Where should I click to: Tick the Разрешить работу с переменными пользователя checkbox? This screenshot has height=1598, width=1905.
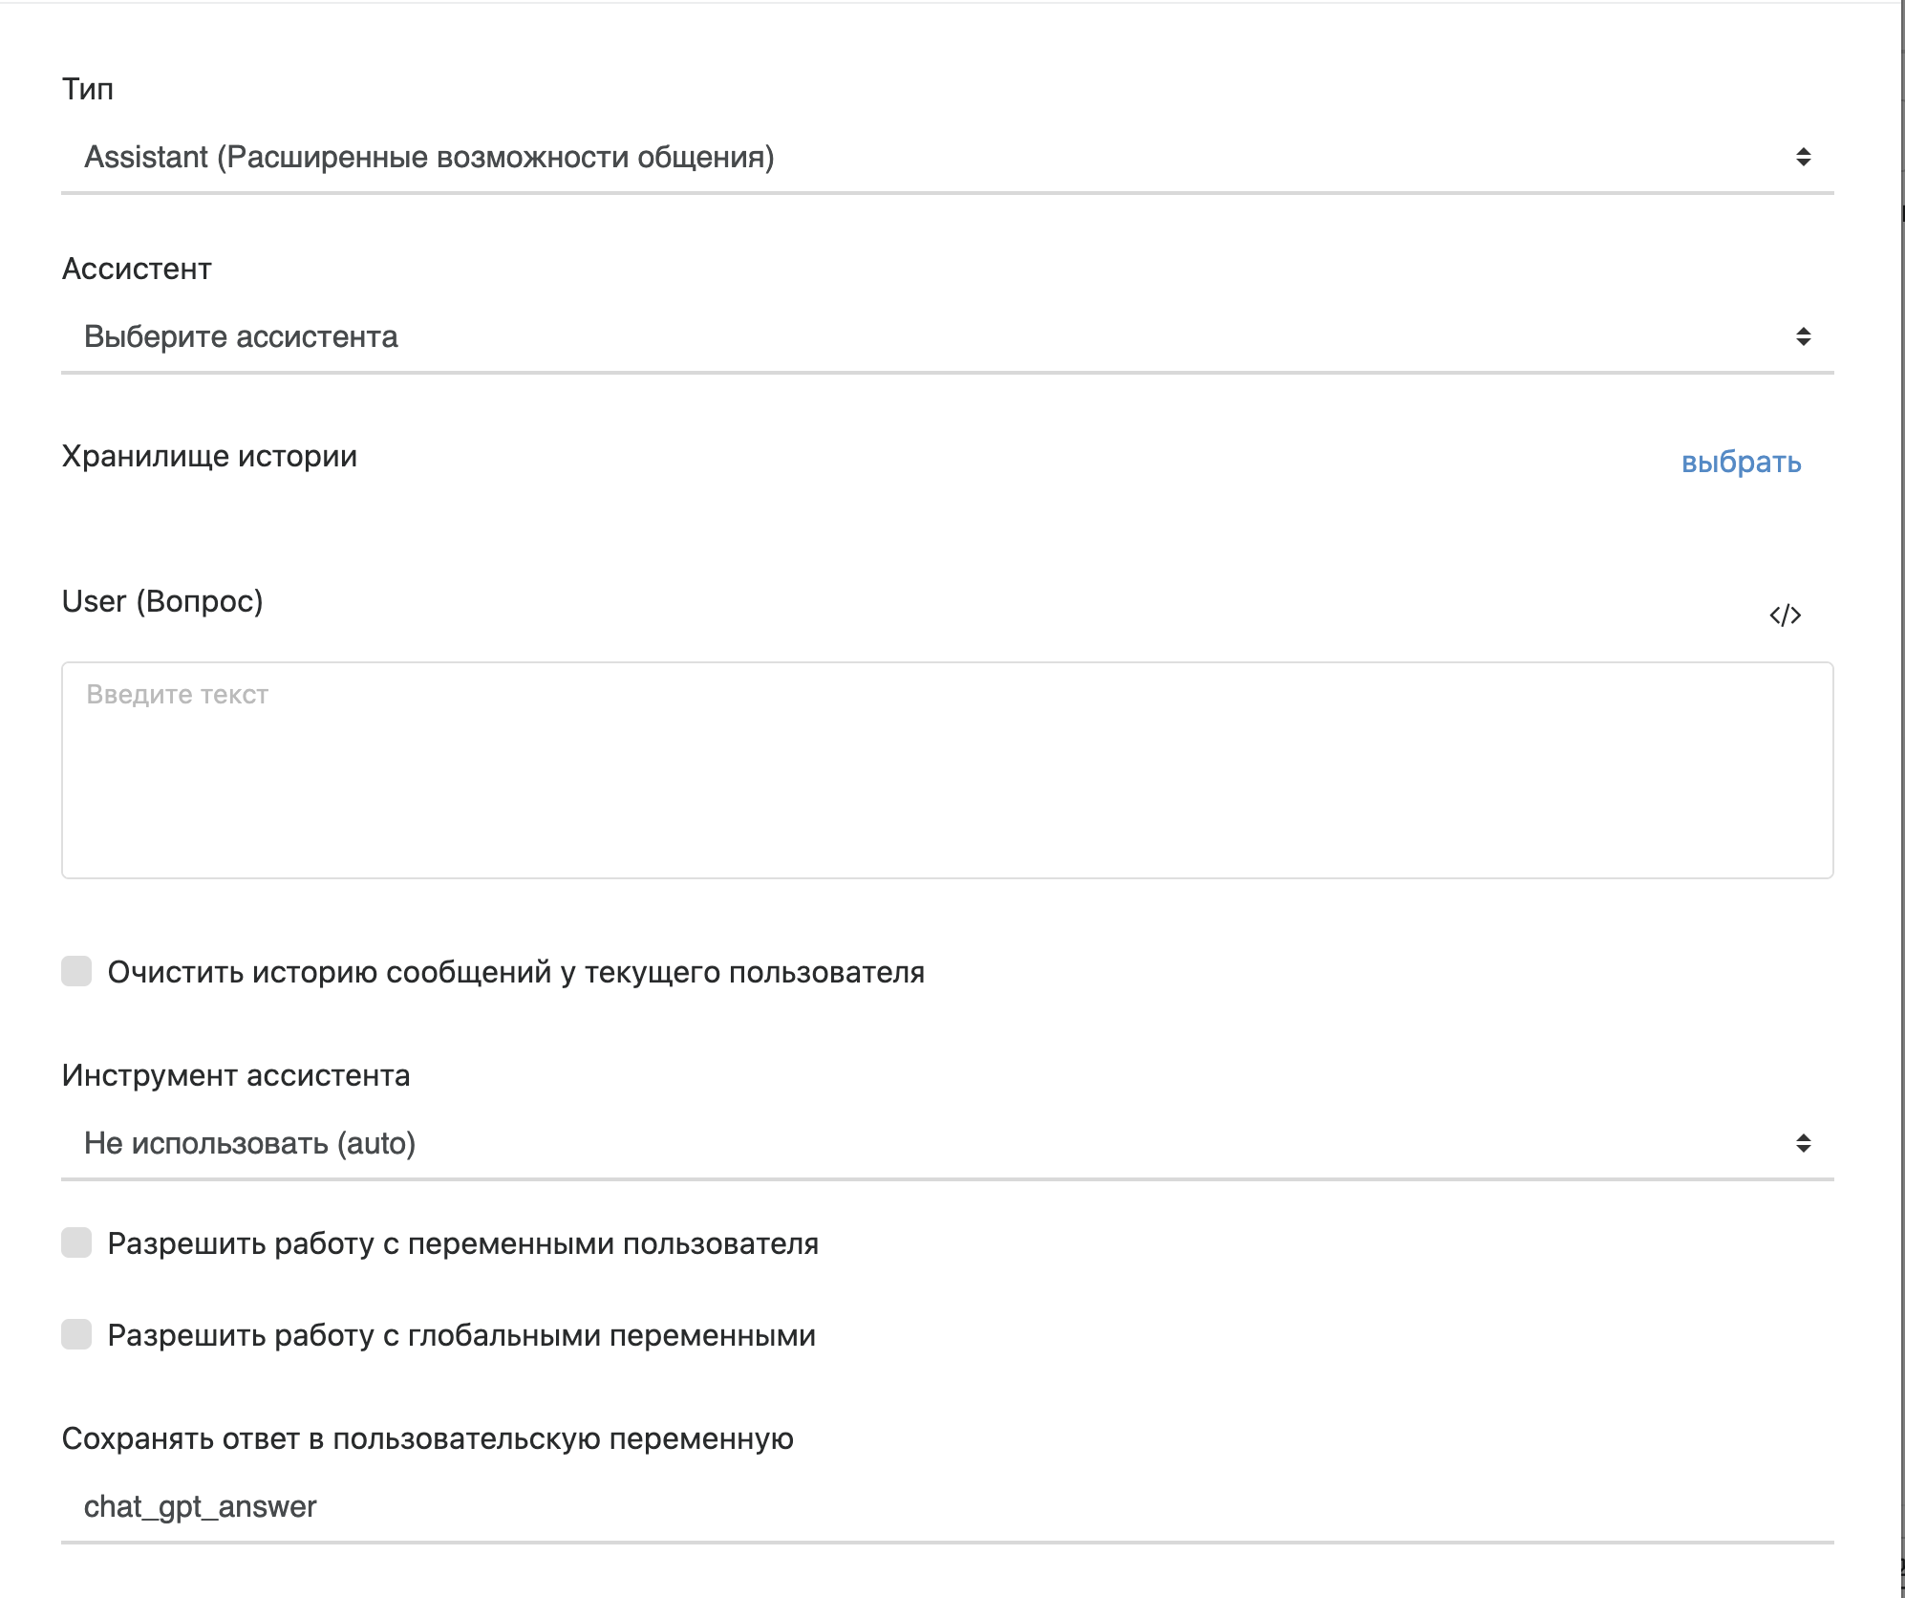point(76,1242)
